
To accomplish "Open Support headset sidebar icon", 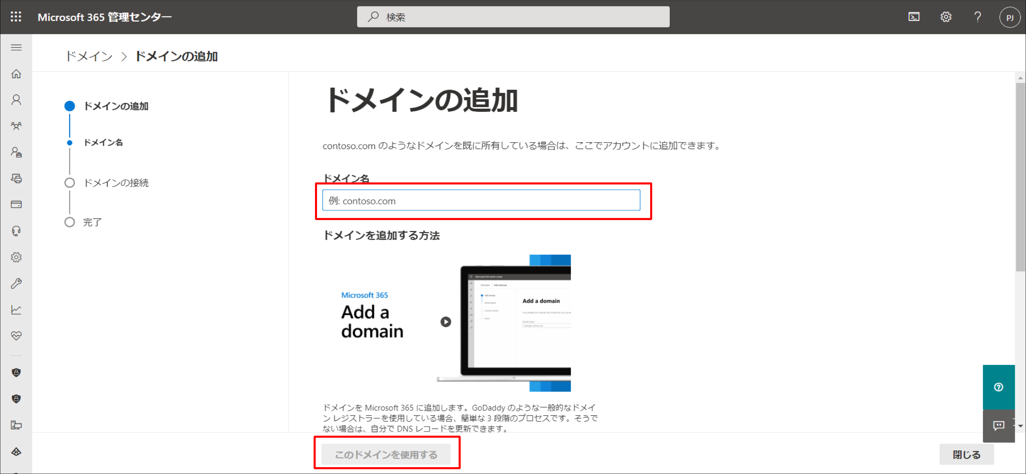I will tap(16, 231).
